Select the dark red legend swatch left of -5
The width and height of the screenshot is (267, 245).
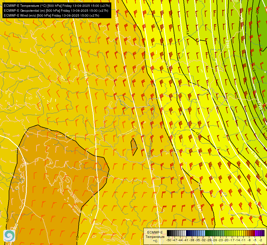pyautogui.click(x=254, y=233)
